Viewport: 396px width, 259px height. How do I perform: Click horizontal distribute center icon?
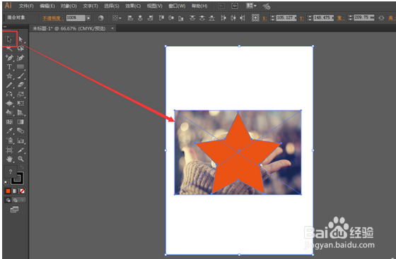pyautogui.click(x=233, y=18)
